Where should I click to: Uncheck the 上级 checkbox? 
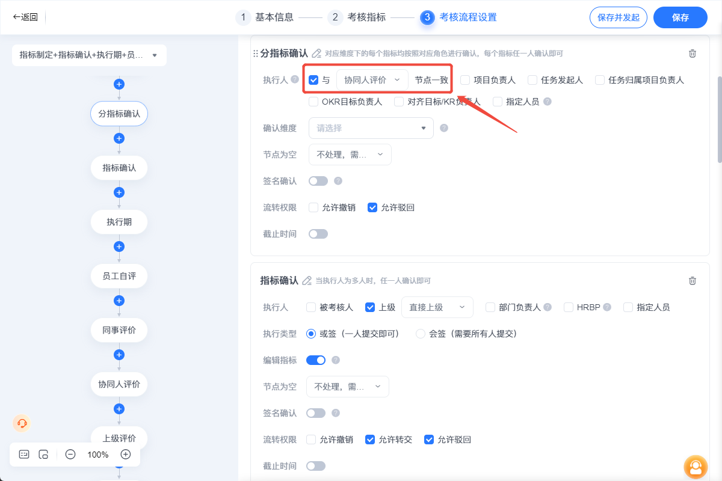[x=370, y=307]
